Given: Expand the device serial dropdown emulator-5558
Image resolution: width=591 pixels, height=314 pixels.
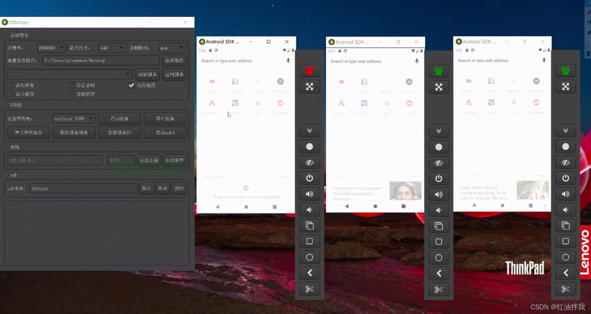Looking at the screenshot, I should (x=73, y=118).
